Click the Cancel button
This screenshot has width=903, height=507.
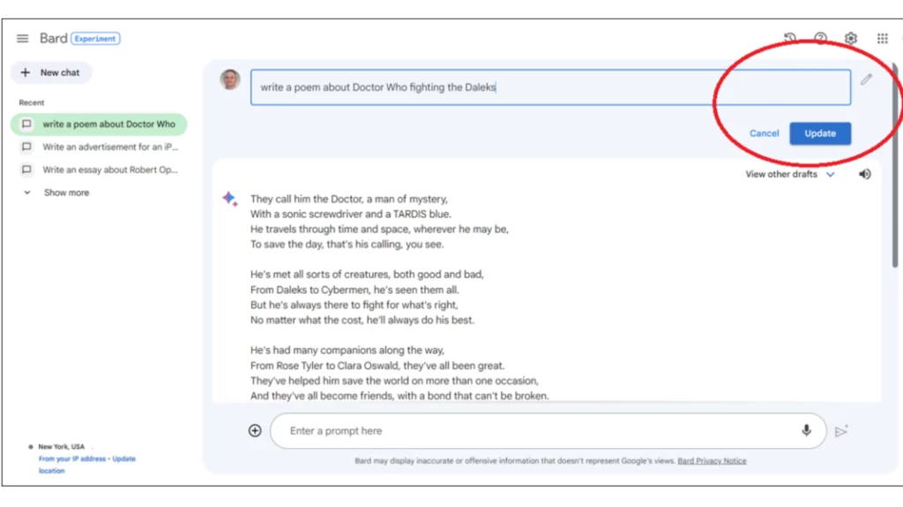pos(765,134)
